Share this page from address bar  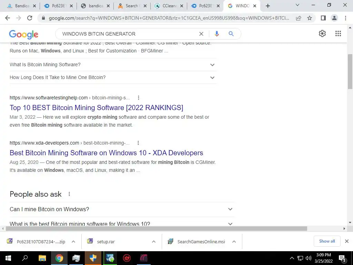pos(299,18)
